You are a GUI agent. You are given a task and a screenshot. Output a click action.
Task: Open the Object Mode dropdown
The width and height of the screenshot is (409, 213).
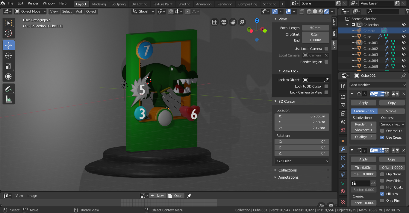[31, 11]
